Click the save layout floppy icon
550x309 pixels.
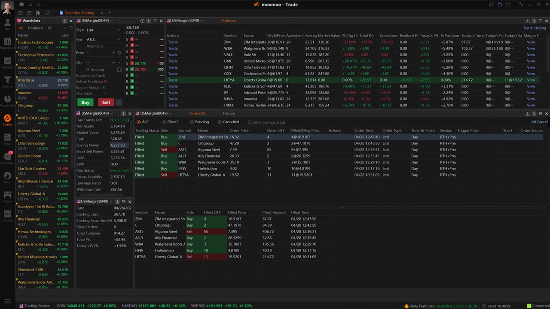click(29, 13)
